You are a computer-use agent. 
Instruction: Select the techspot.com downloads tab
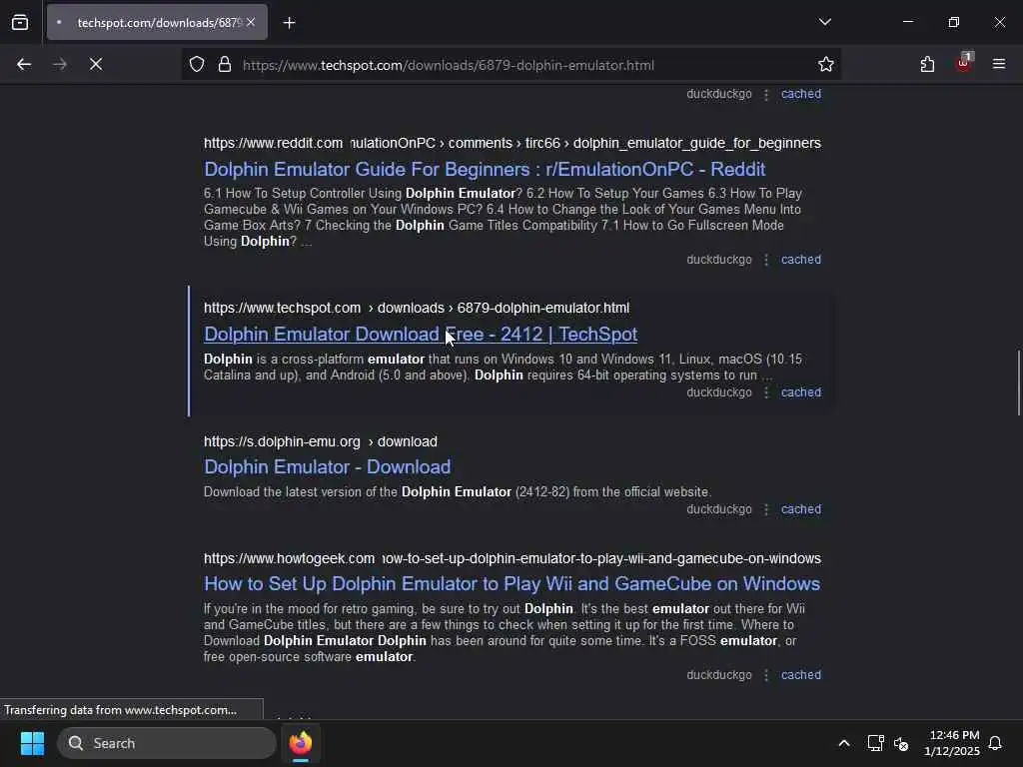[157, 23]
